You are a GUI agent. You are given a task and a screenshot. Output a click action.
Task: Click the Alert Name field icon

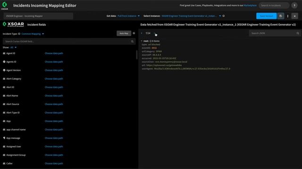[x=4, y=96]
